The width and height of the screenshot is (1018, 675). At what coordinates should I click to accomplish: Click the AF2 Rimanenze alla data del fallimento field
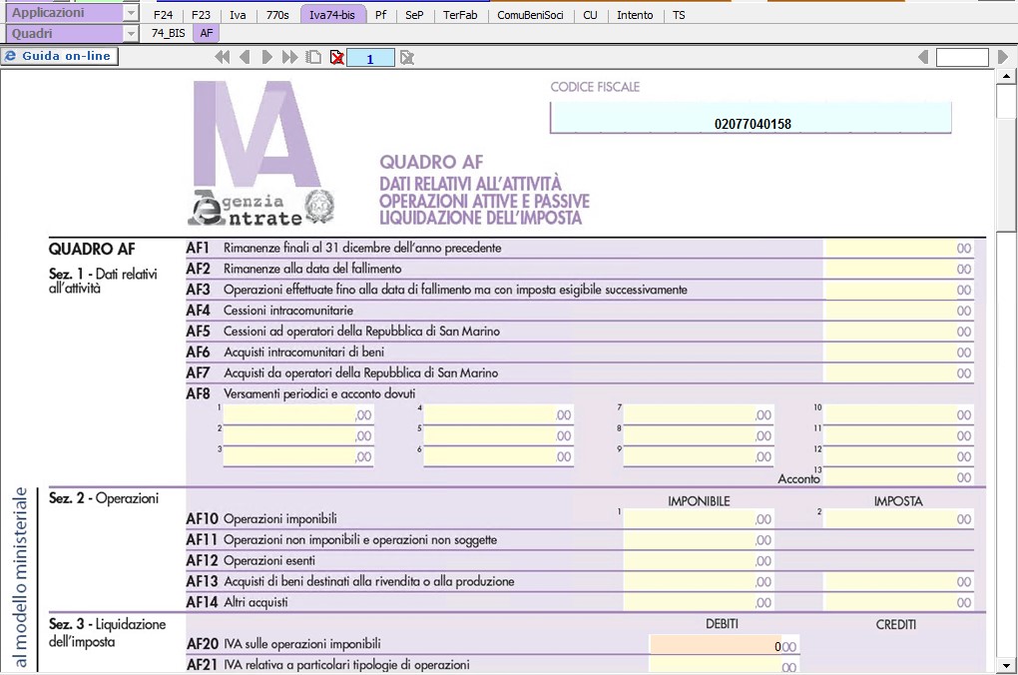point(898,269)
